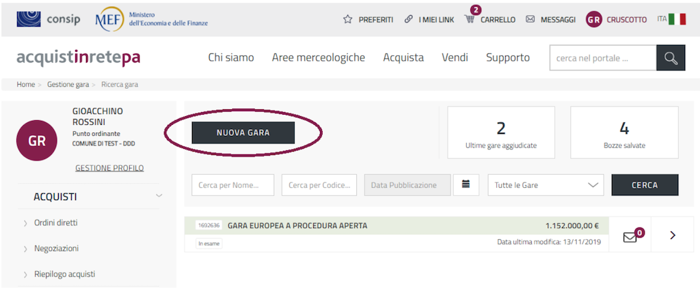Click the Italian flag language icon
This screenshot has width=700, height=295.
677,19
